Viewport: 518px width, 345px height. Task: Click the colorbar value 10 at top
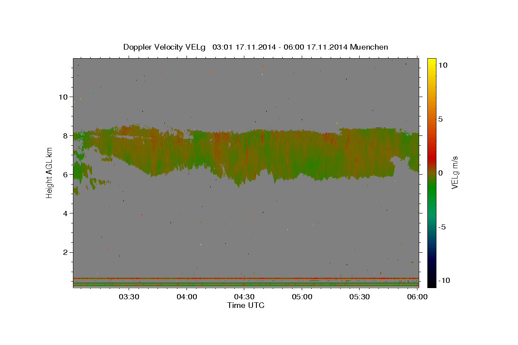click(442, 65)
